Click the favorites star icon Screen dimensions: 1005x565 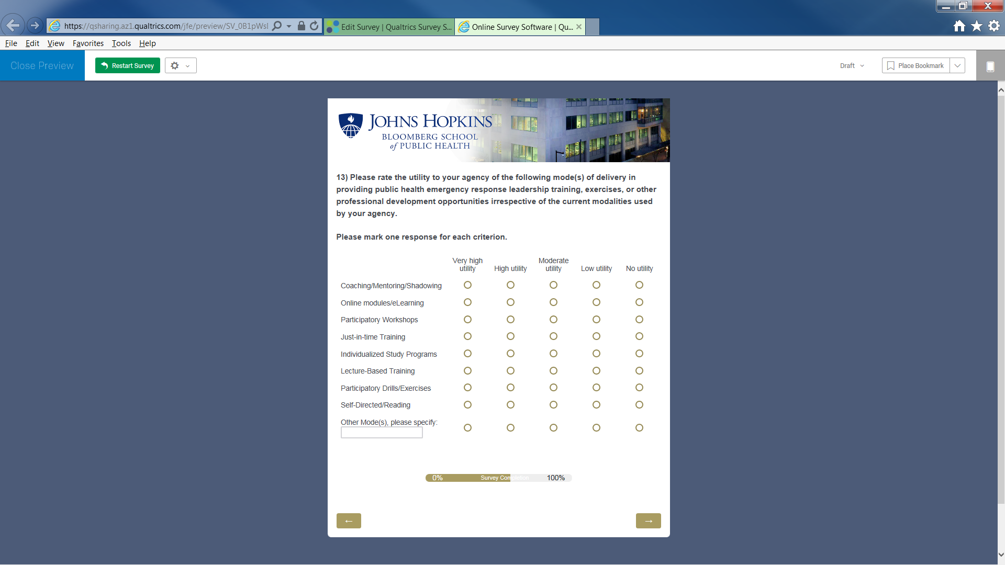tap(976, 26)
